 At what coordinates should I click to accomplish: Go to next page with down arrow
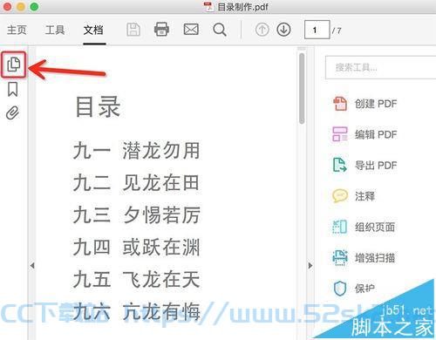click(x=283, y=30)
